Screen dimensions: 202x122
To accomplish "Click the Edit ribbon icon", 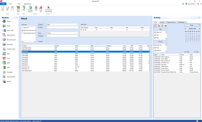I will pyautogui.click(x=7, y=8).
